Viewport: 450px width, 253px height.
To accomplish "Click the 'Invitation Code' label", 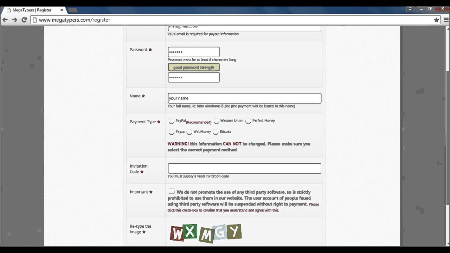I will (139, 169).
